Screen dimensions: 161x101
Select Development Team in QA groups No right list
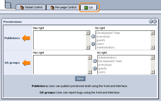110,61
